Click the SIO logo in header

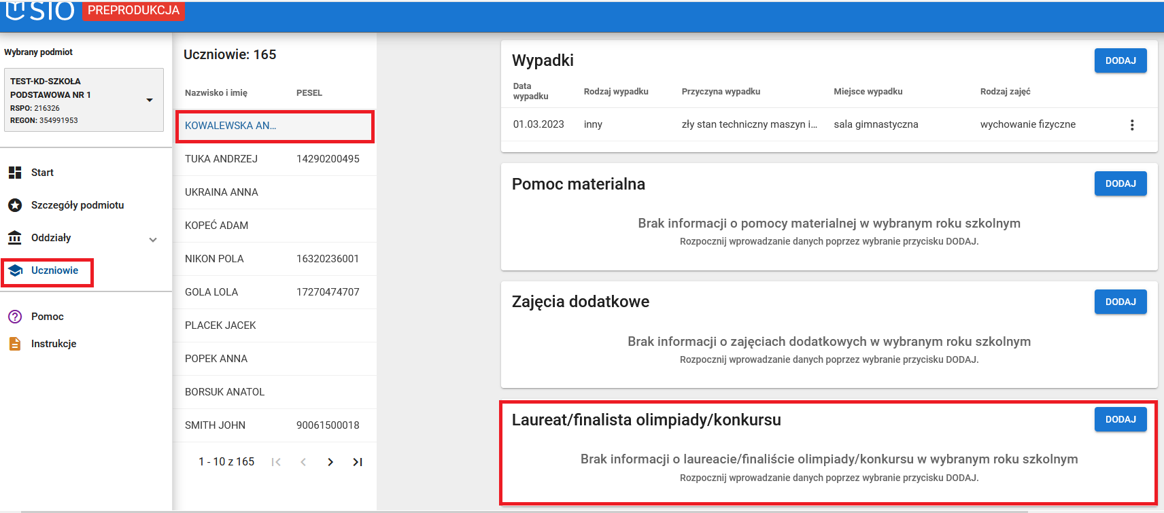tap(39, 11)
